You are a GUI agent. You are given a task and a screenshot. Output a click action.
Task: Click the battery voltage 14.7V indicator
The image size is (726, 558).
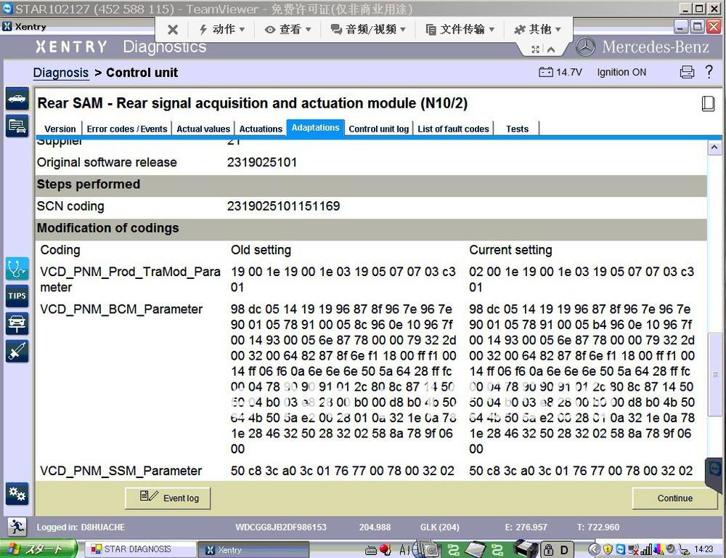[x=560, y=72]
